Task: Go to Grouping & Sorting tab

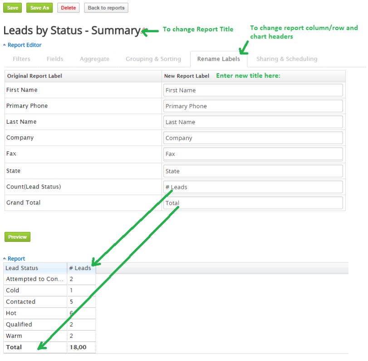Action: 153,59
